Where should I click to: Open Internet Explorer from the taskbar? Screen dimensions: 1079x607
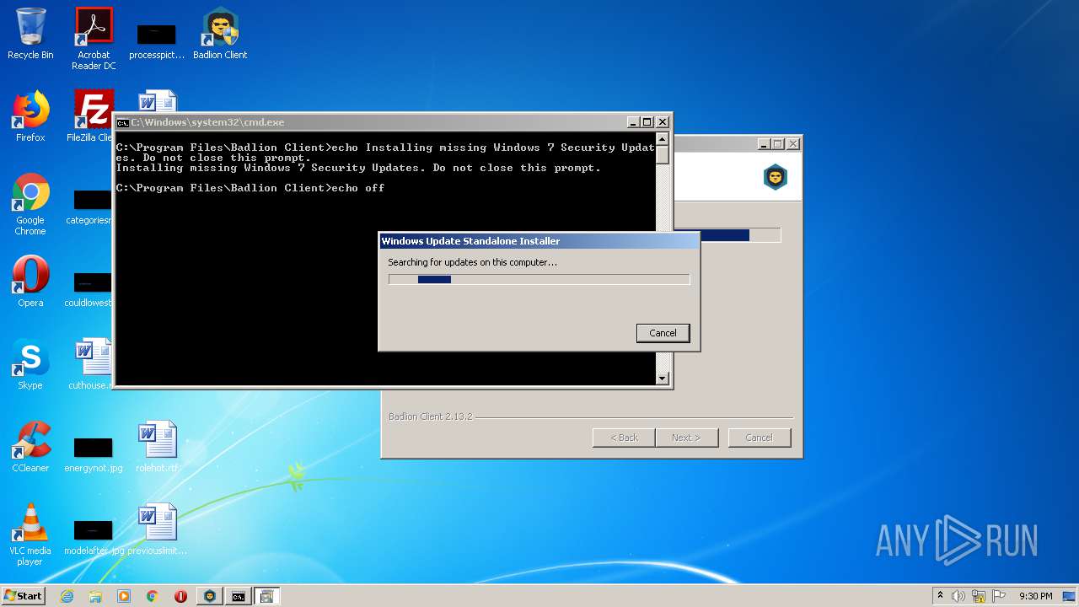coord(67,596)
